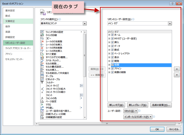
Task: Uncheck the ホーム tab checkbox
Action: (x=113, y=35)
